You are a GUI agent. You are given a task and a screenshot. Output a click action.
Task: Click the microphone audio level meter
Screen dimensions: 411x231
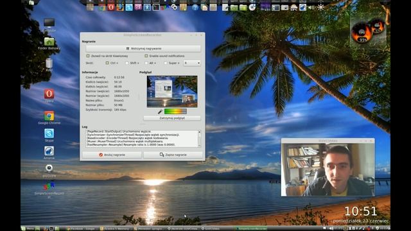pos(175,112)
